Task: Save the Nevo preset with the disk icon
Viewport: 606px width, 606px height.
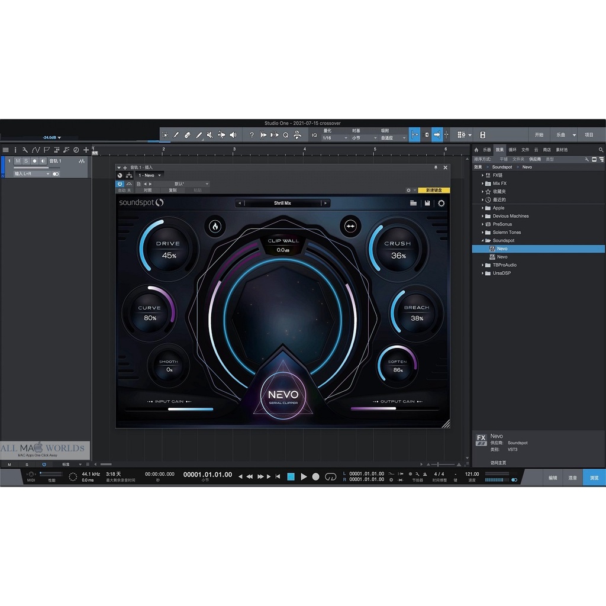Action: pyautogui.click(x=427, y=204)
